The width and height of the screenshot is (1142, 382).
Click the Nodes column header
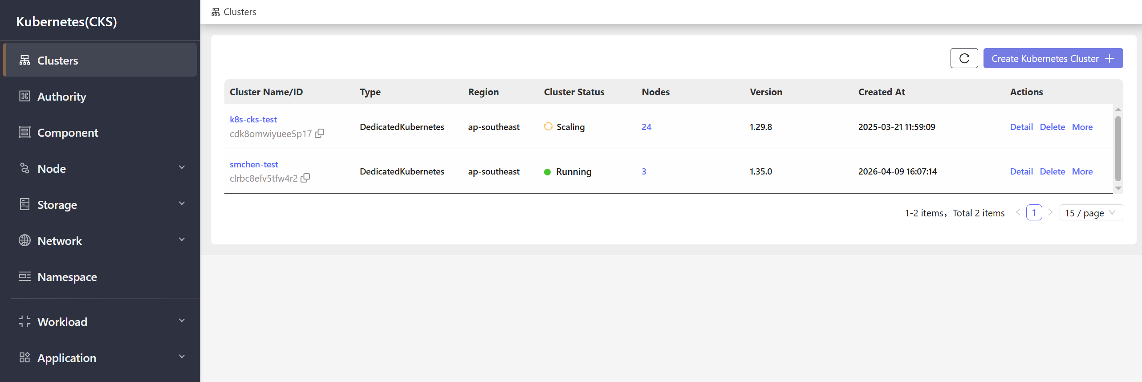(655, 92)
